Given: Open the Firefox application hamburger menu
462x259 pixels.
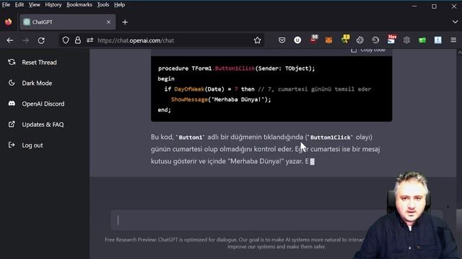Looking at the screenshot, I should click(x=453, y=40).
